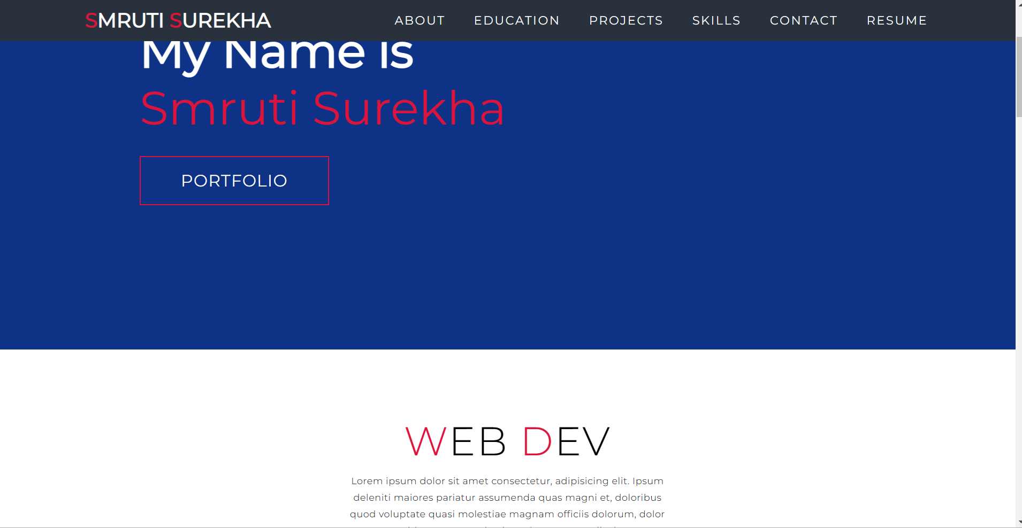Go to the EDUCATION section
This screenshot has height=528, width=1022.
516,21
